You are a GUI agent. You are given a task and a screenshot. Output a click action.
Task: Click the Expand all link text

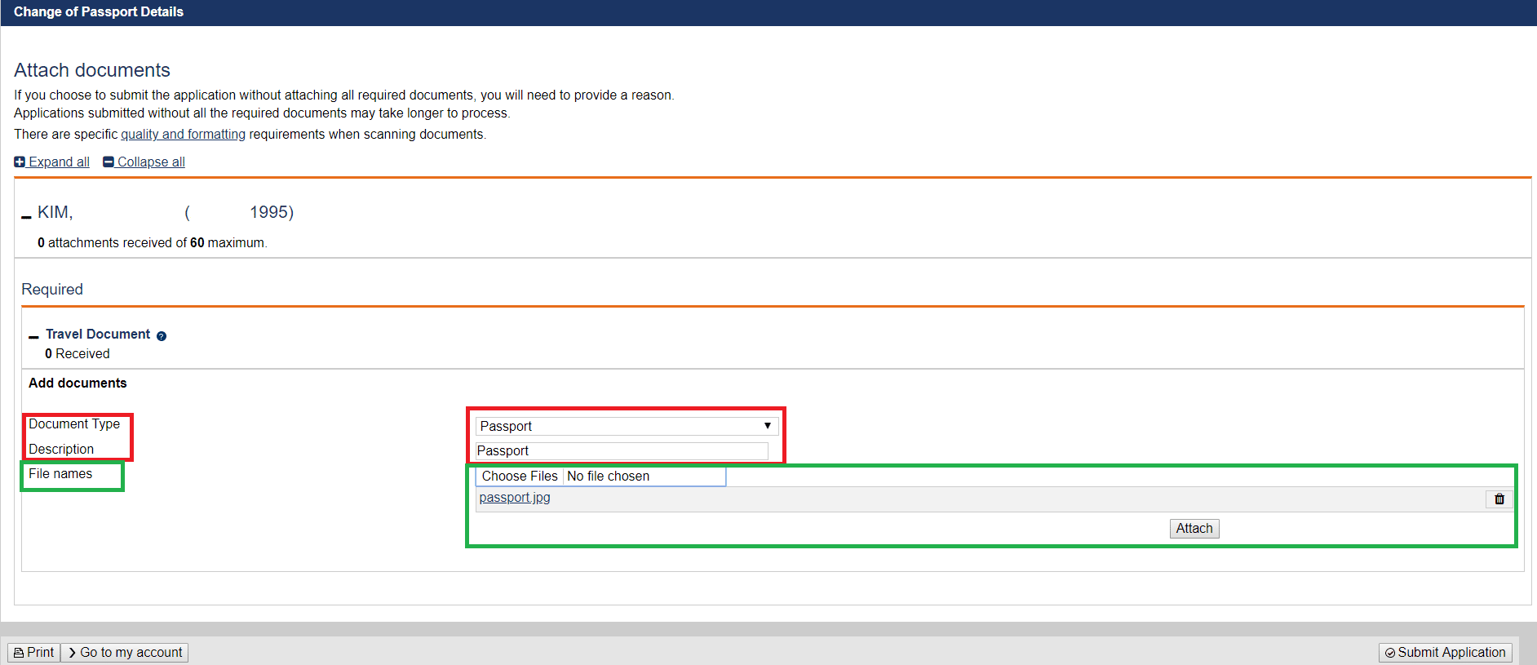click(59, 162)
